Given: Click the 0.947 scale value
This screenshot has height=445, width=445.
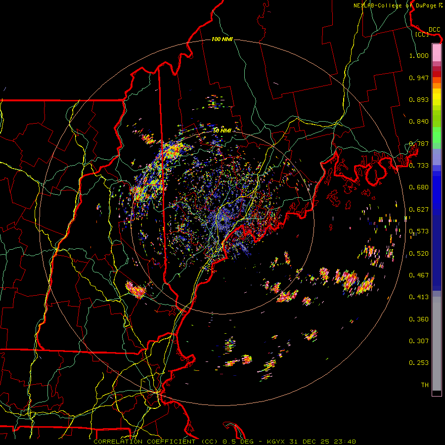Looking at the screenshot, I should pos(419,78).
